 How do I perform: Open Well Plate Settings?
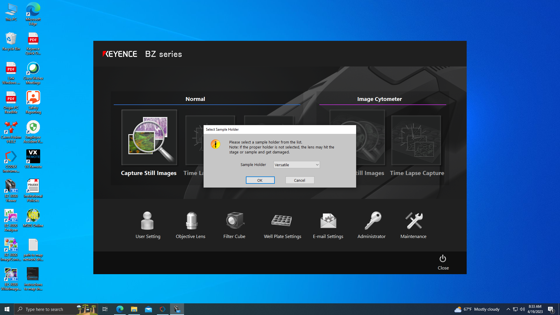282,221
